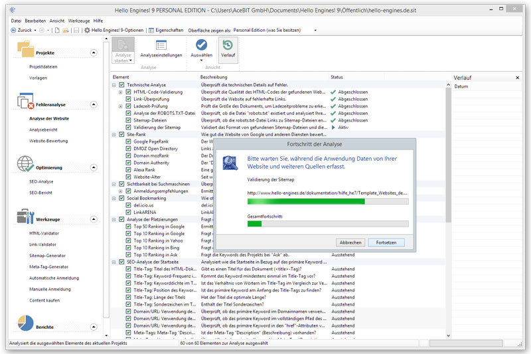Click the Validierung der Sitemap progress bar
Image resolution: width=531 pixels, height=354 pixels.
[x=328, y=201]
